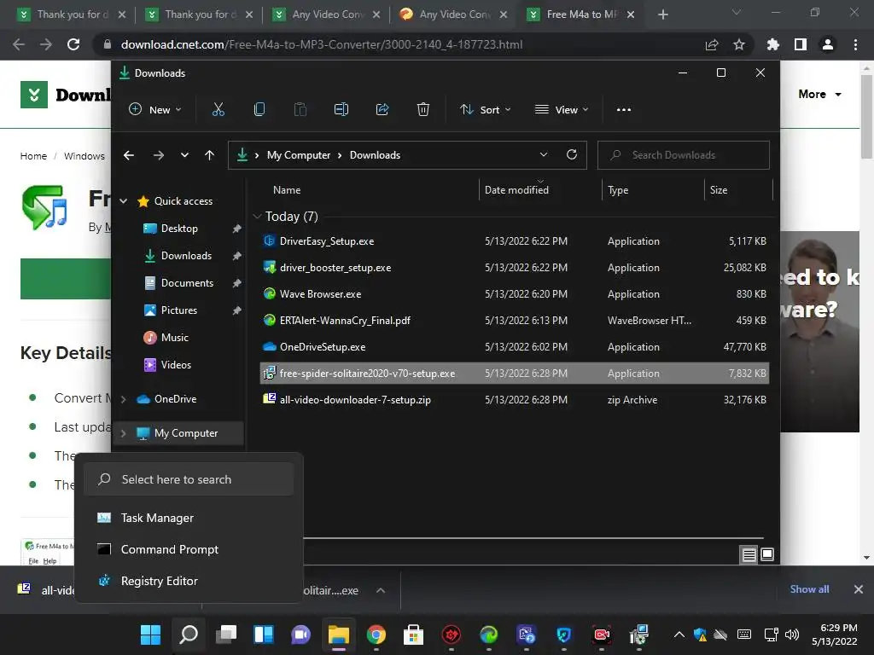
Task: Open the Chrome profile icon
Action: click(x=828, y=44)
